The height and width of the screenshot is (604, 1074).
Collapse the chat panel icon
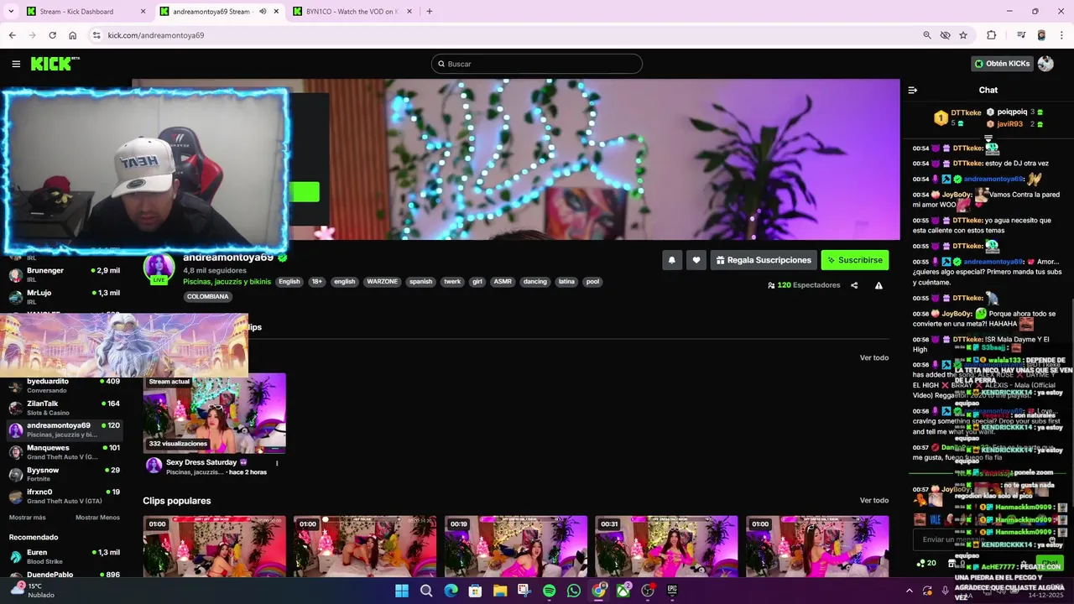coord(913,90)
